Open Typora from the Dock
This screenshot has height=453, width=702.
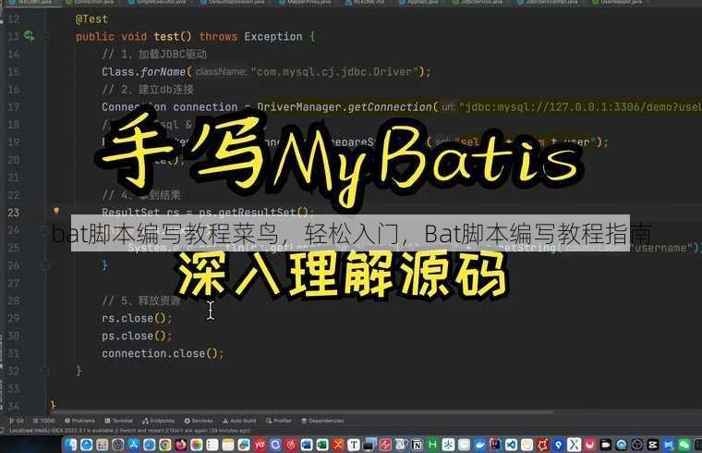[x=354, y=445]
